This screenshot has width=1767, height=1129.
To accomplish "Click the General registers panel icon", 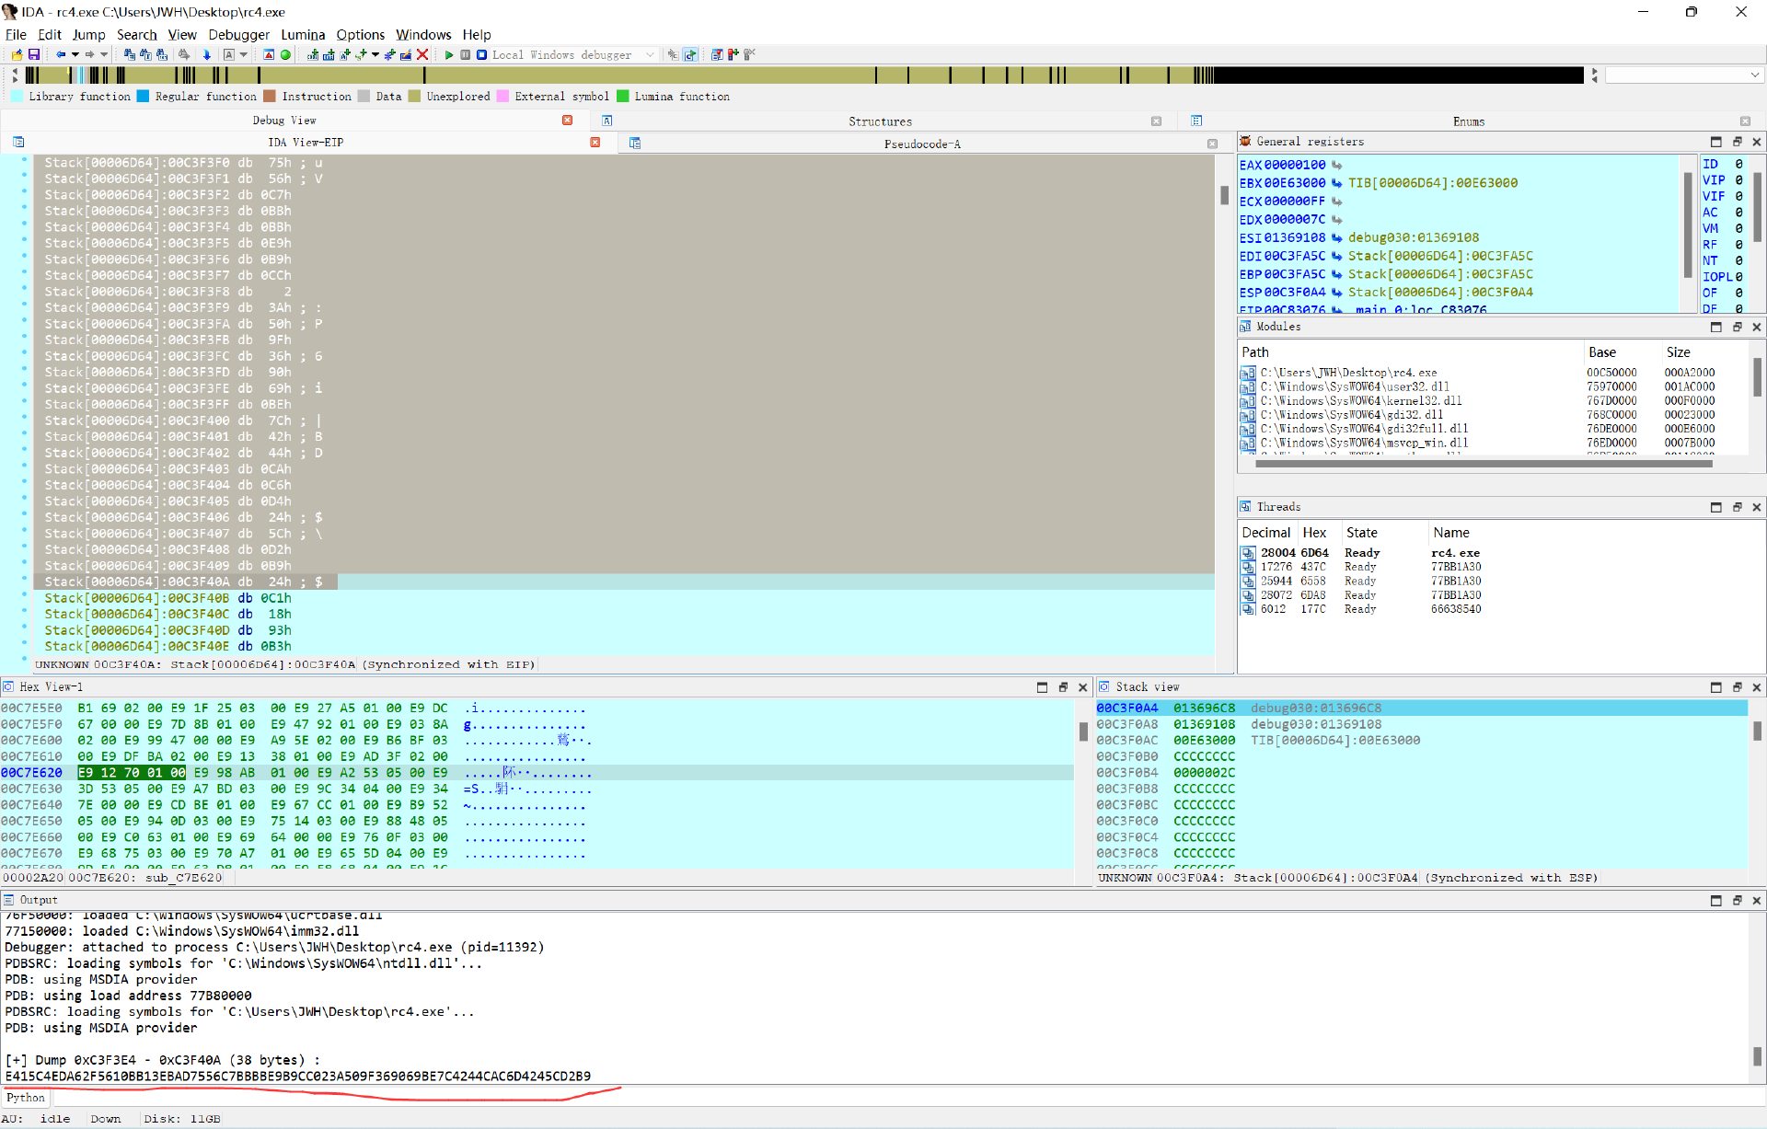I will (1246, 142).
